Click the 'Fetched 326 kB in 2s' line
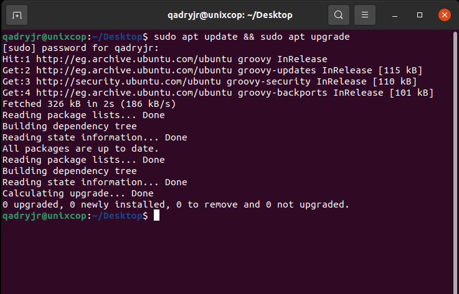Image resolution: width=459 pixels, height=294 pixels. click(x=89, y=104)
